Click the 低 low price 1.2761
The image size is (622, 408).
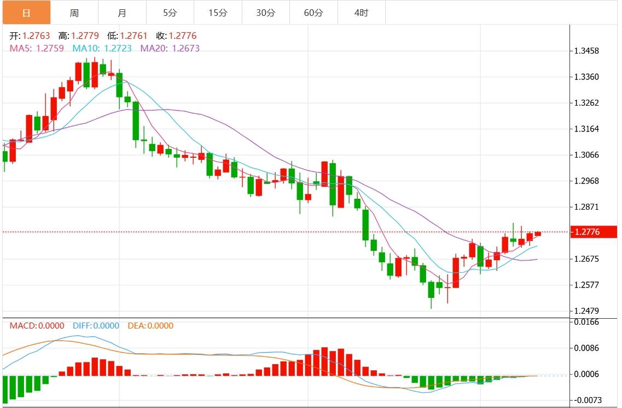133,36
